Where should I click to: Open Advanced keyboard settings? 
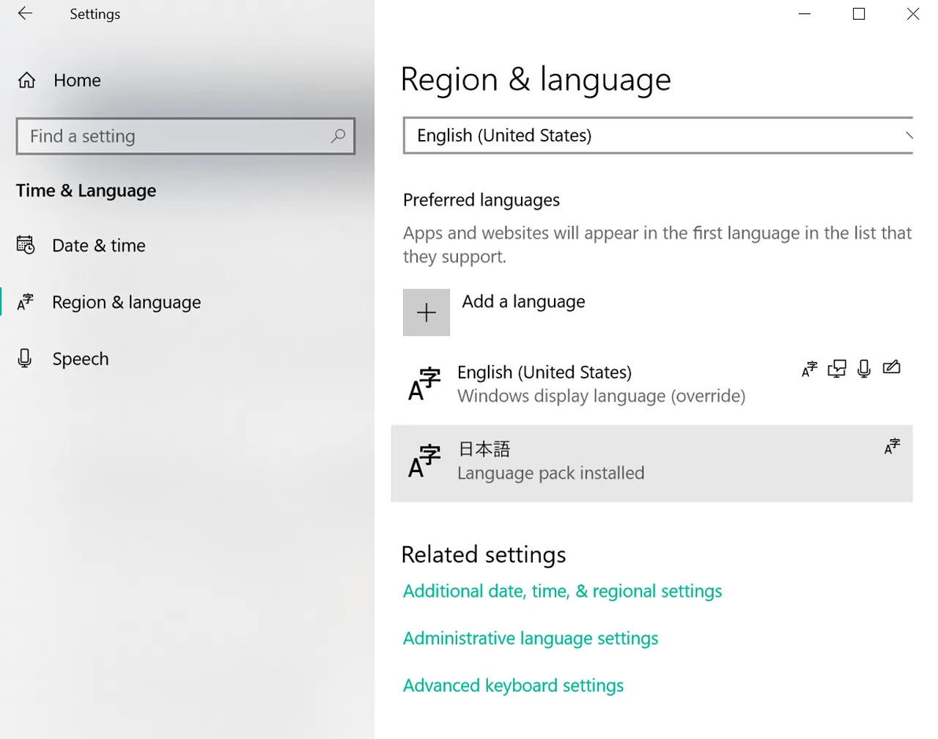[x=513, y=685]
